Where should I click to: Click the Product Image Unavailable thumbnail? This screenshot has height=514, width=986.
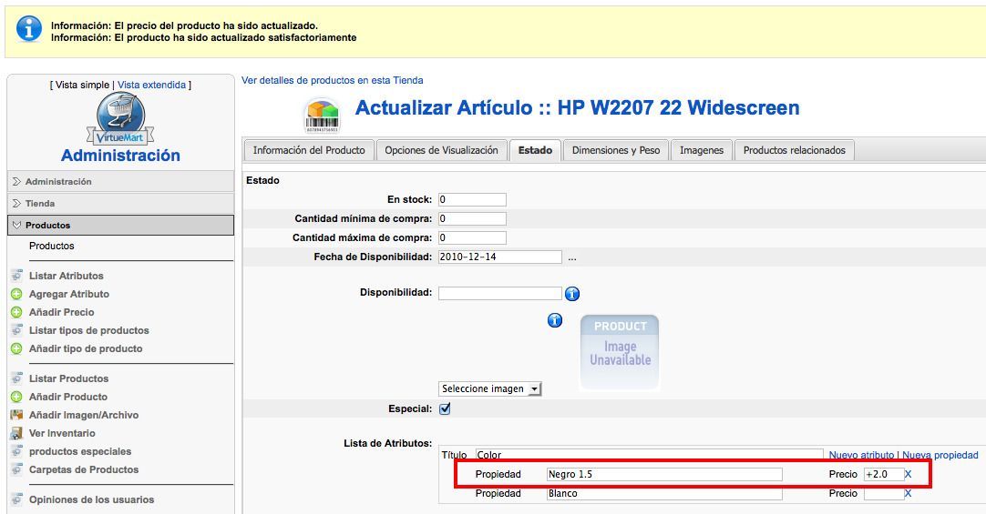pyautogui.click(x=620, y=351)
